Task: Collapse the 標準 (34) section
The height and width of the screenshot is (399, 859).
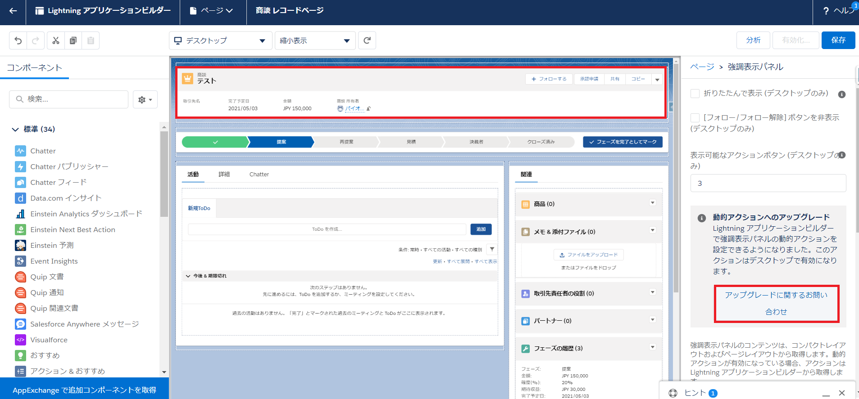Action: (x=15, y=130)
